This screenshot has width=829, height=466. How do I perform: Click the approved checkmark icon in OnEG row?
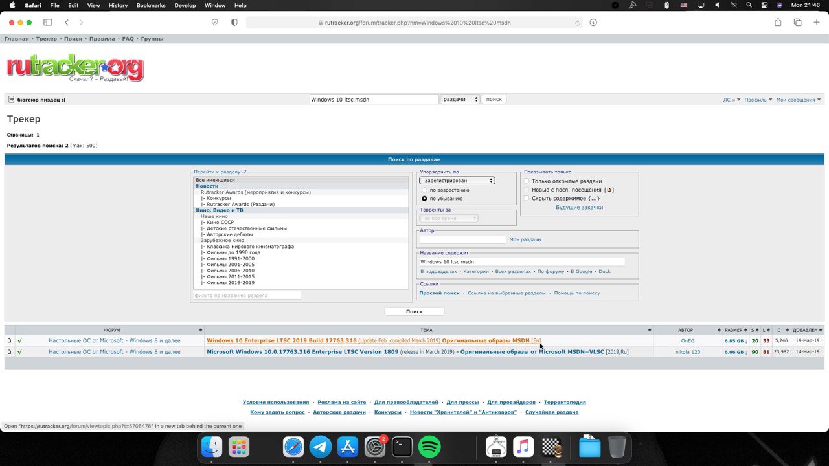coord(19,341)
